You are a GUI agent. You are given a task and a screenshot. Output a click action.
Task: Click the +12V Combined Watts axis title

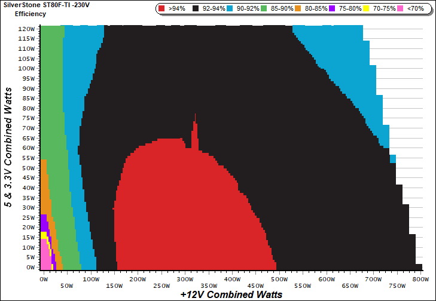tap(231, 294)
